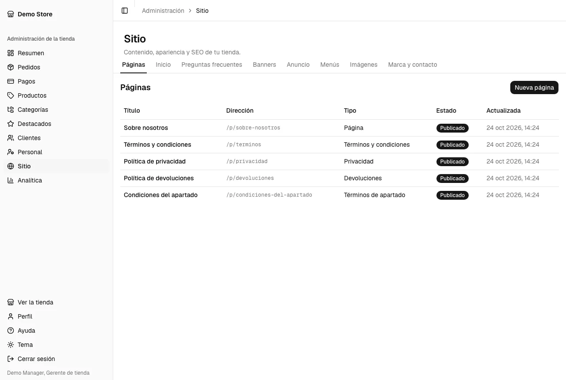Click the Clientes people icon

[x=11, y=138]
